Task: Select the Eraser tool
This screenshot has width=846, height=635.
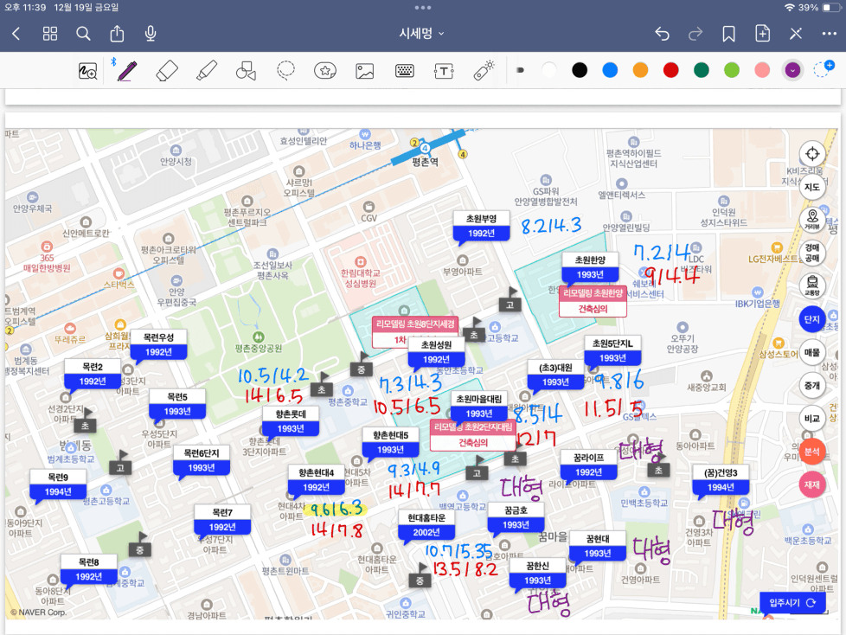Action: coord(168,71)
